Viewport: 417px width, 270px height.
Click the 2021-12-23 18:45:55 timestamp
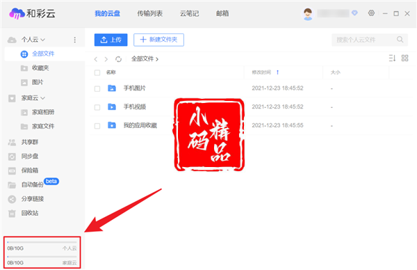[x=277, y=125]
